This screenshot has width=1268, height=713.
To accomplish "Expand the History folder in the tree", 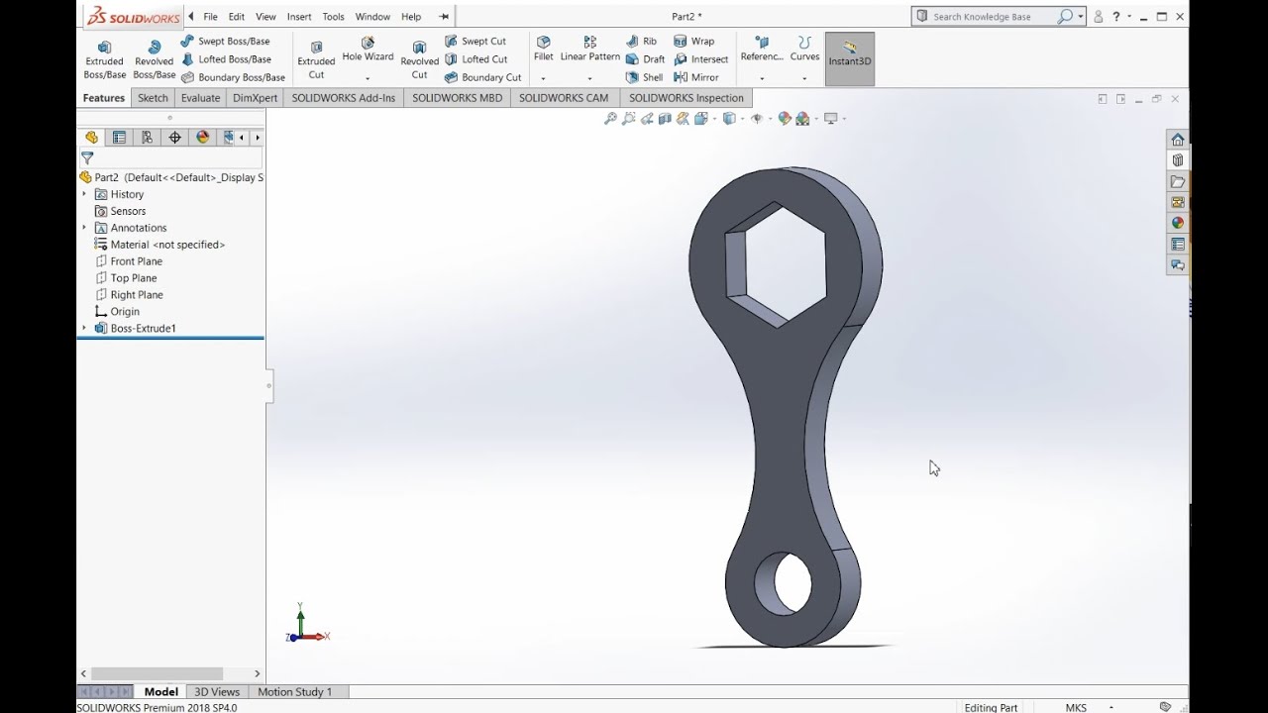I will 84,194.
